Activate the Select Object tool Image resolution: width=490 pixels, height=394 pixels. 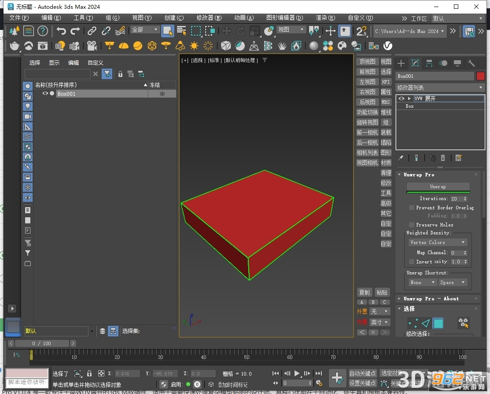(x=167, y=31)
